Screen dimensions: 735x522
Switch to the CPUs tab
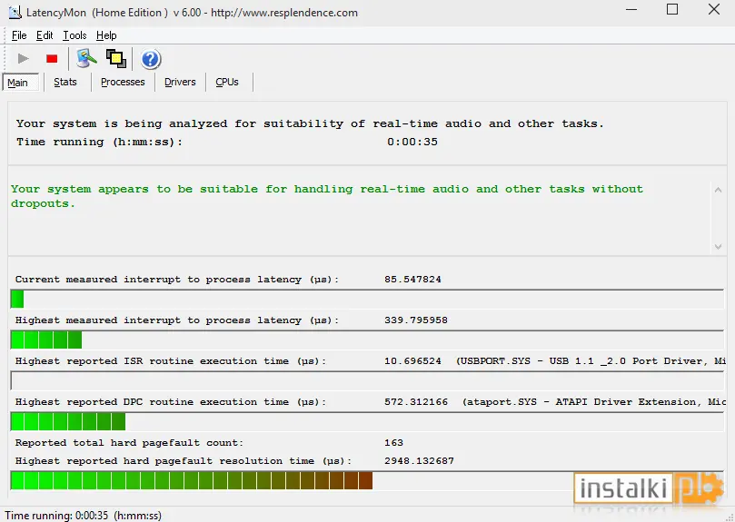click(227, 82)
